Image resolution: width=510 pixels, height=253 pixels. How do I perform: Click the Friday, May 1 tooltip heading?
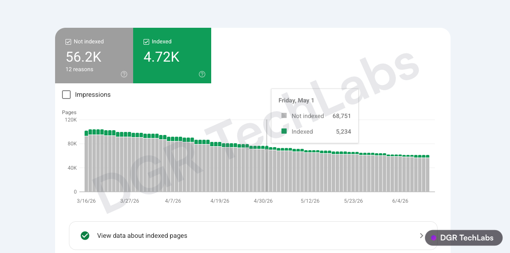pyautogui.click(x=296, y=100)
